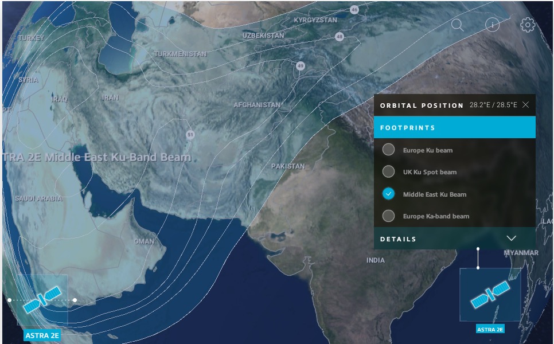This screenshot has height=344, width=554.
Task: Select the UK Ku Spot beam radio button
Action: 388,171
